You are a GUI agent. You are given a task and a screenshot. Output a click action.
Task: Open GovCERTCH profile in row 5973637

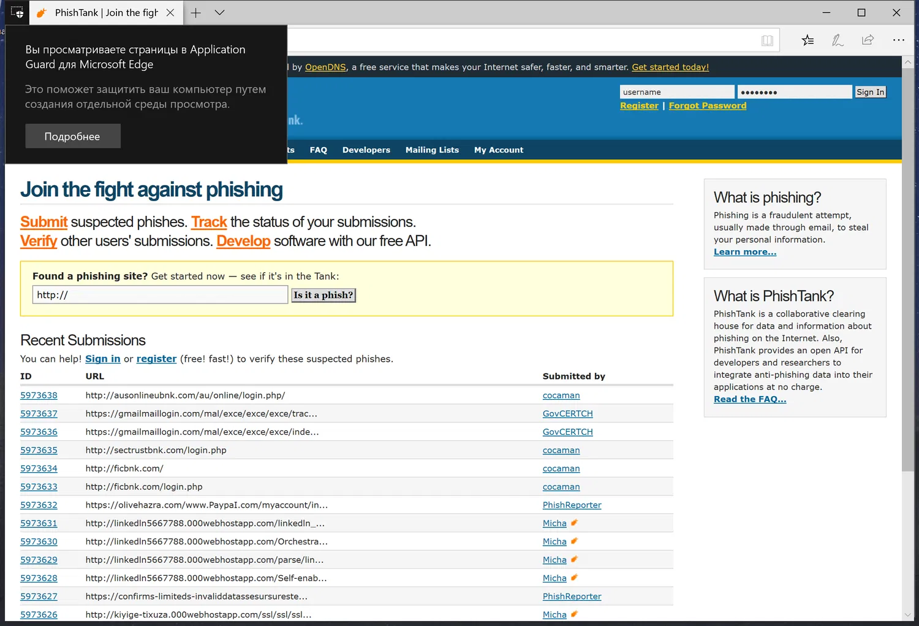568,414
